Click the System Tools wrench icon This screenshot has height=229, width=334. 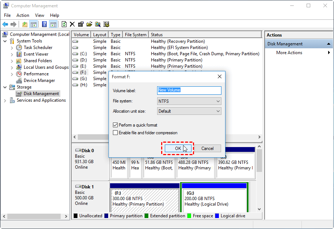(x=12, y=41)
